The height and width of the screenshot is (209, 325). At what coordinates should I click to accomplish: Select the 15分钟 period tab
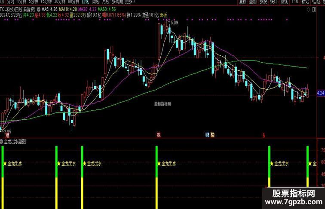click(x=46, y=2)
